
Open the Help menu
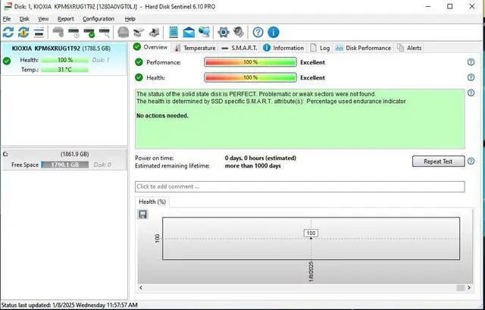coord(130,19)
